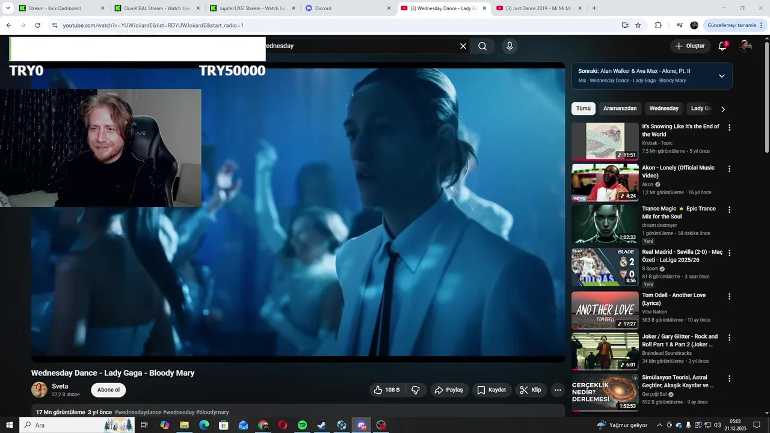
Task: Open Microsoft Edge from the taskbar
Action: pyautogui.click(x=204, y=425)
